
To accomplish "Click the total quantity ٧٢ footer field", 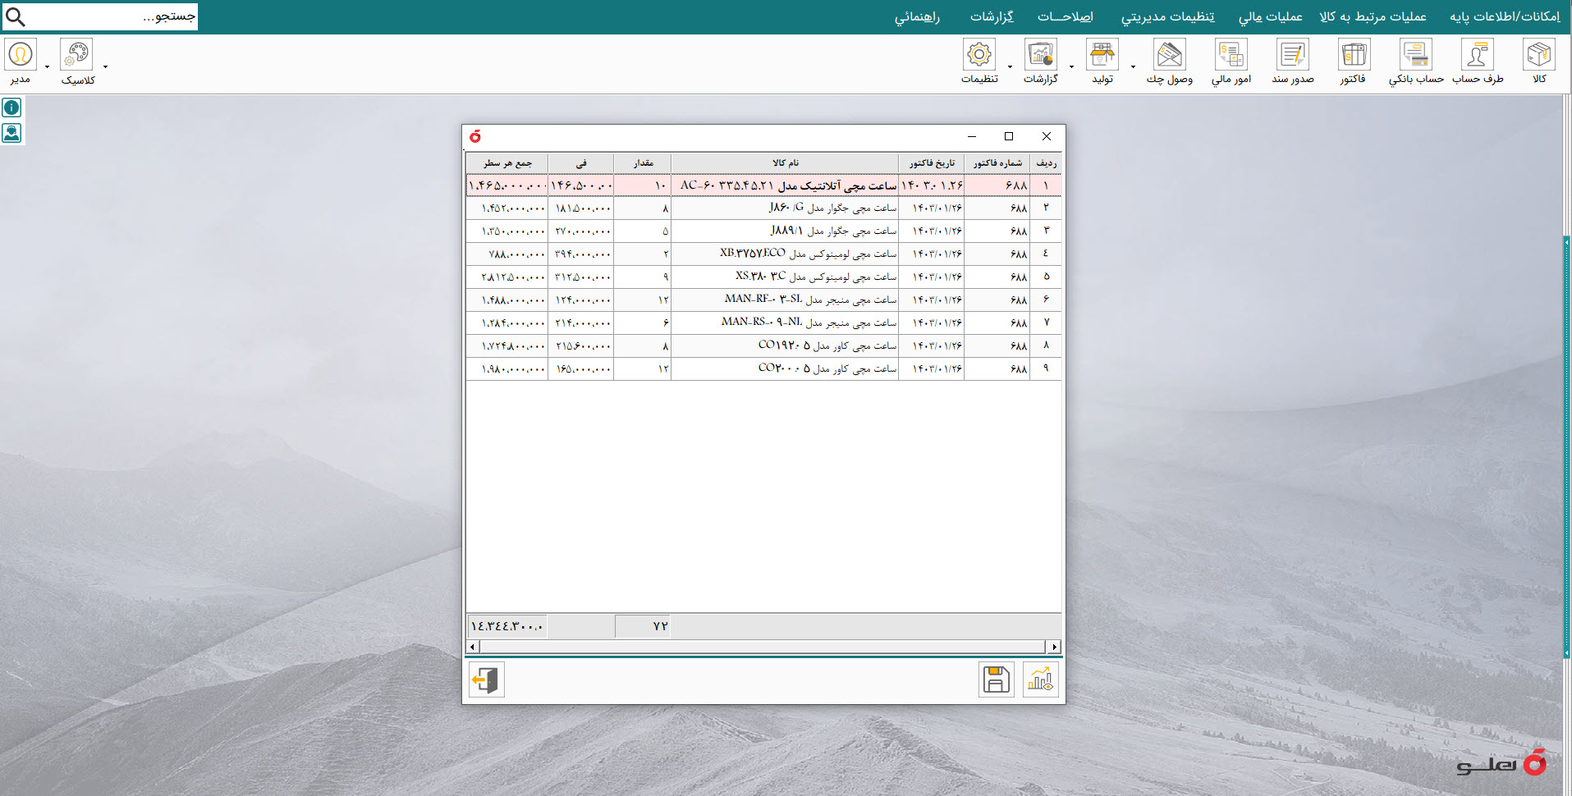I will [x=643, y=626].
